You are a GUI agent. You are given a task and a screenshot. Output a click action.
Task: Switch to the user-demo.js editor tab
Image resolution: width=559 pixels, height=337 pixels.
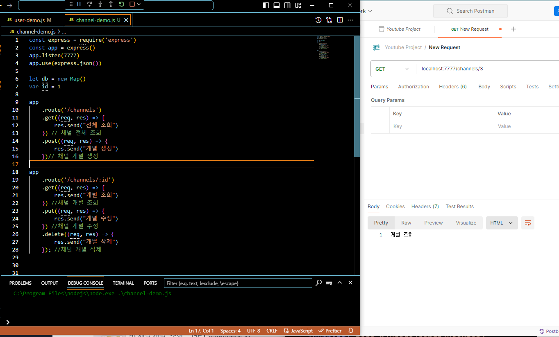click(x=32, y=20)
